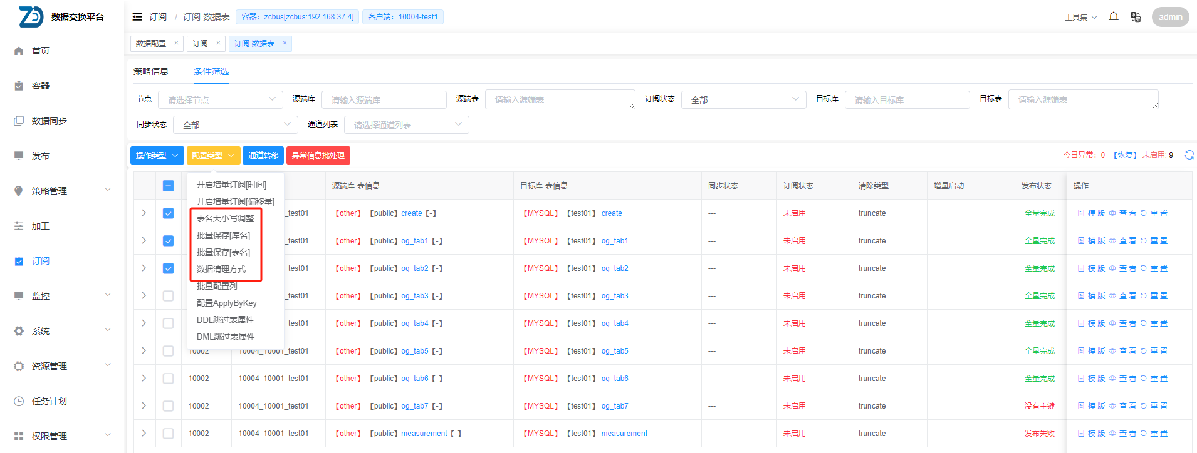Open the 订阅状态 dropdown showing 全部
The height and width of the screenshot is (453, 1197).
point(743,100)
